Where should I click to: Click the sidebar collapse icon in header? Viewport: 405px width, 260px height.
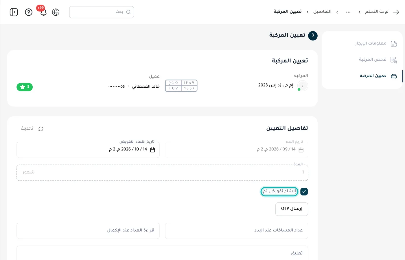14,12
